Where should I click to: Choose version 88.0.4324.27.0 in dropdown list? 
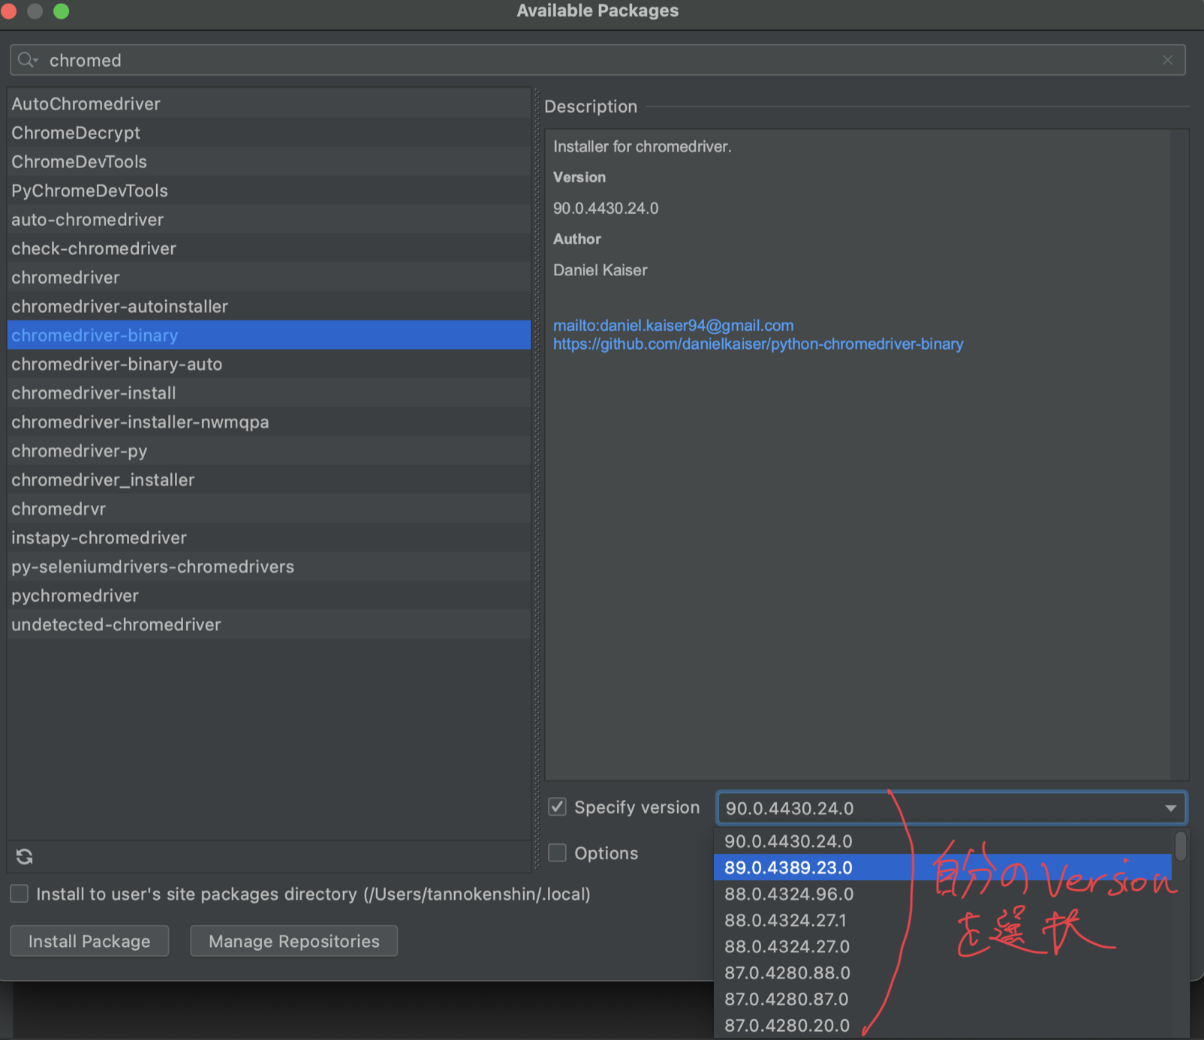click(943, 946)
